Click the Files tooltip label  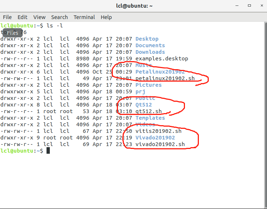tap(12, 33)
